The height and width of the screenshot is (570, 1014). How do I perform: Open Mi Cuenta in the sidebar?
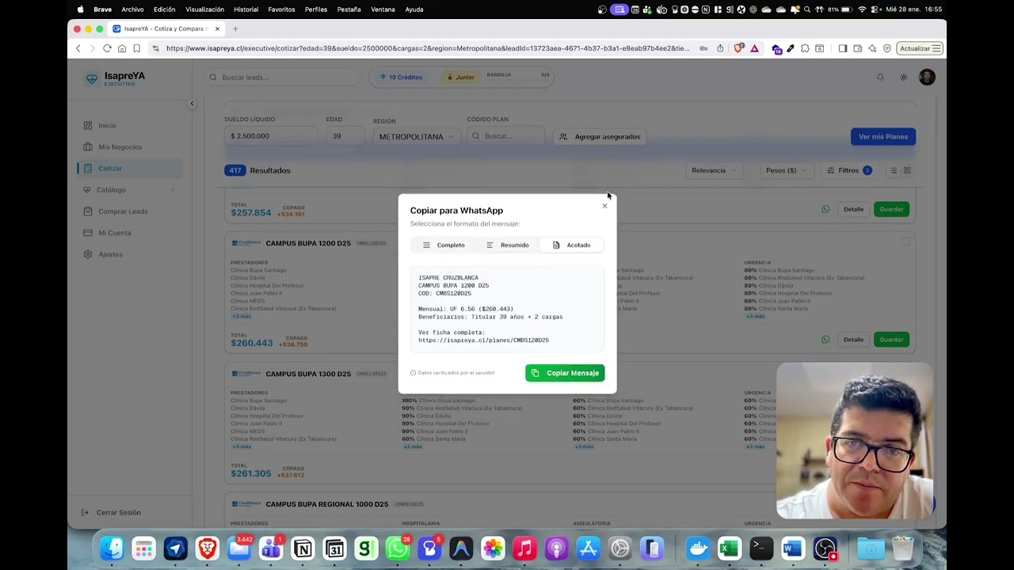(x=115, y=233)
